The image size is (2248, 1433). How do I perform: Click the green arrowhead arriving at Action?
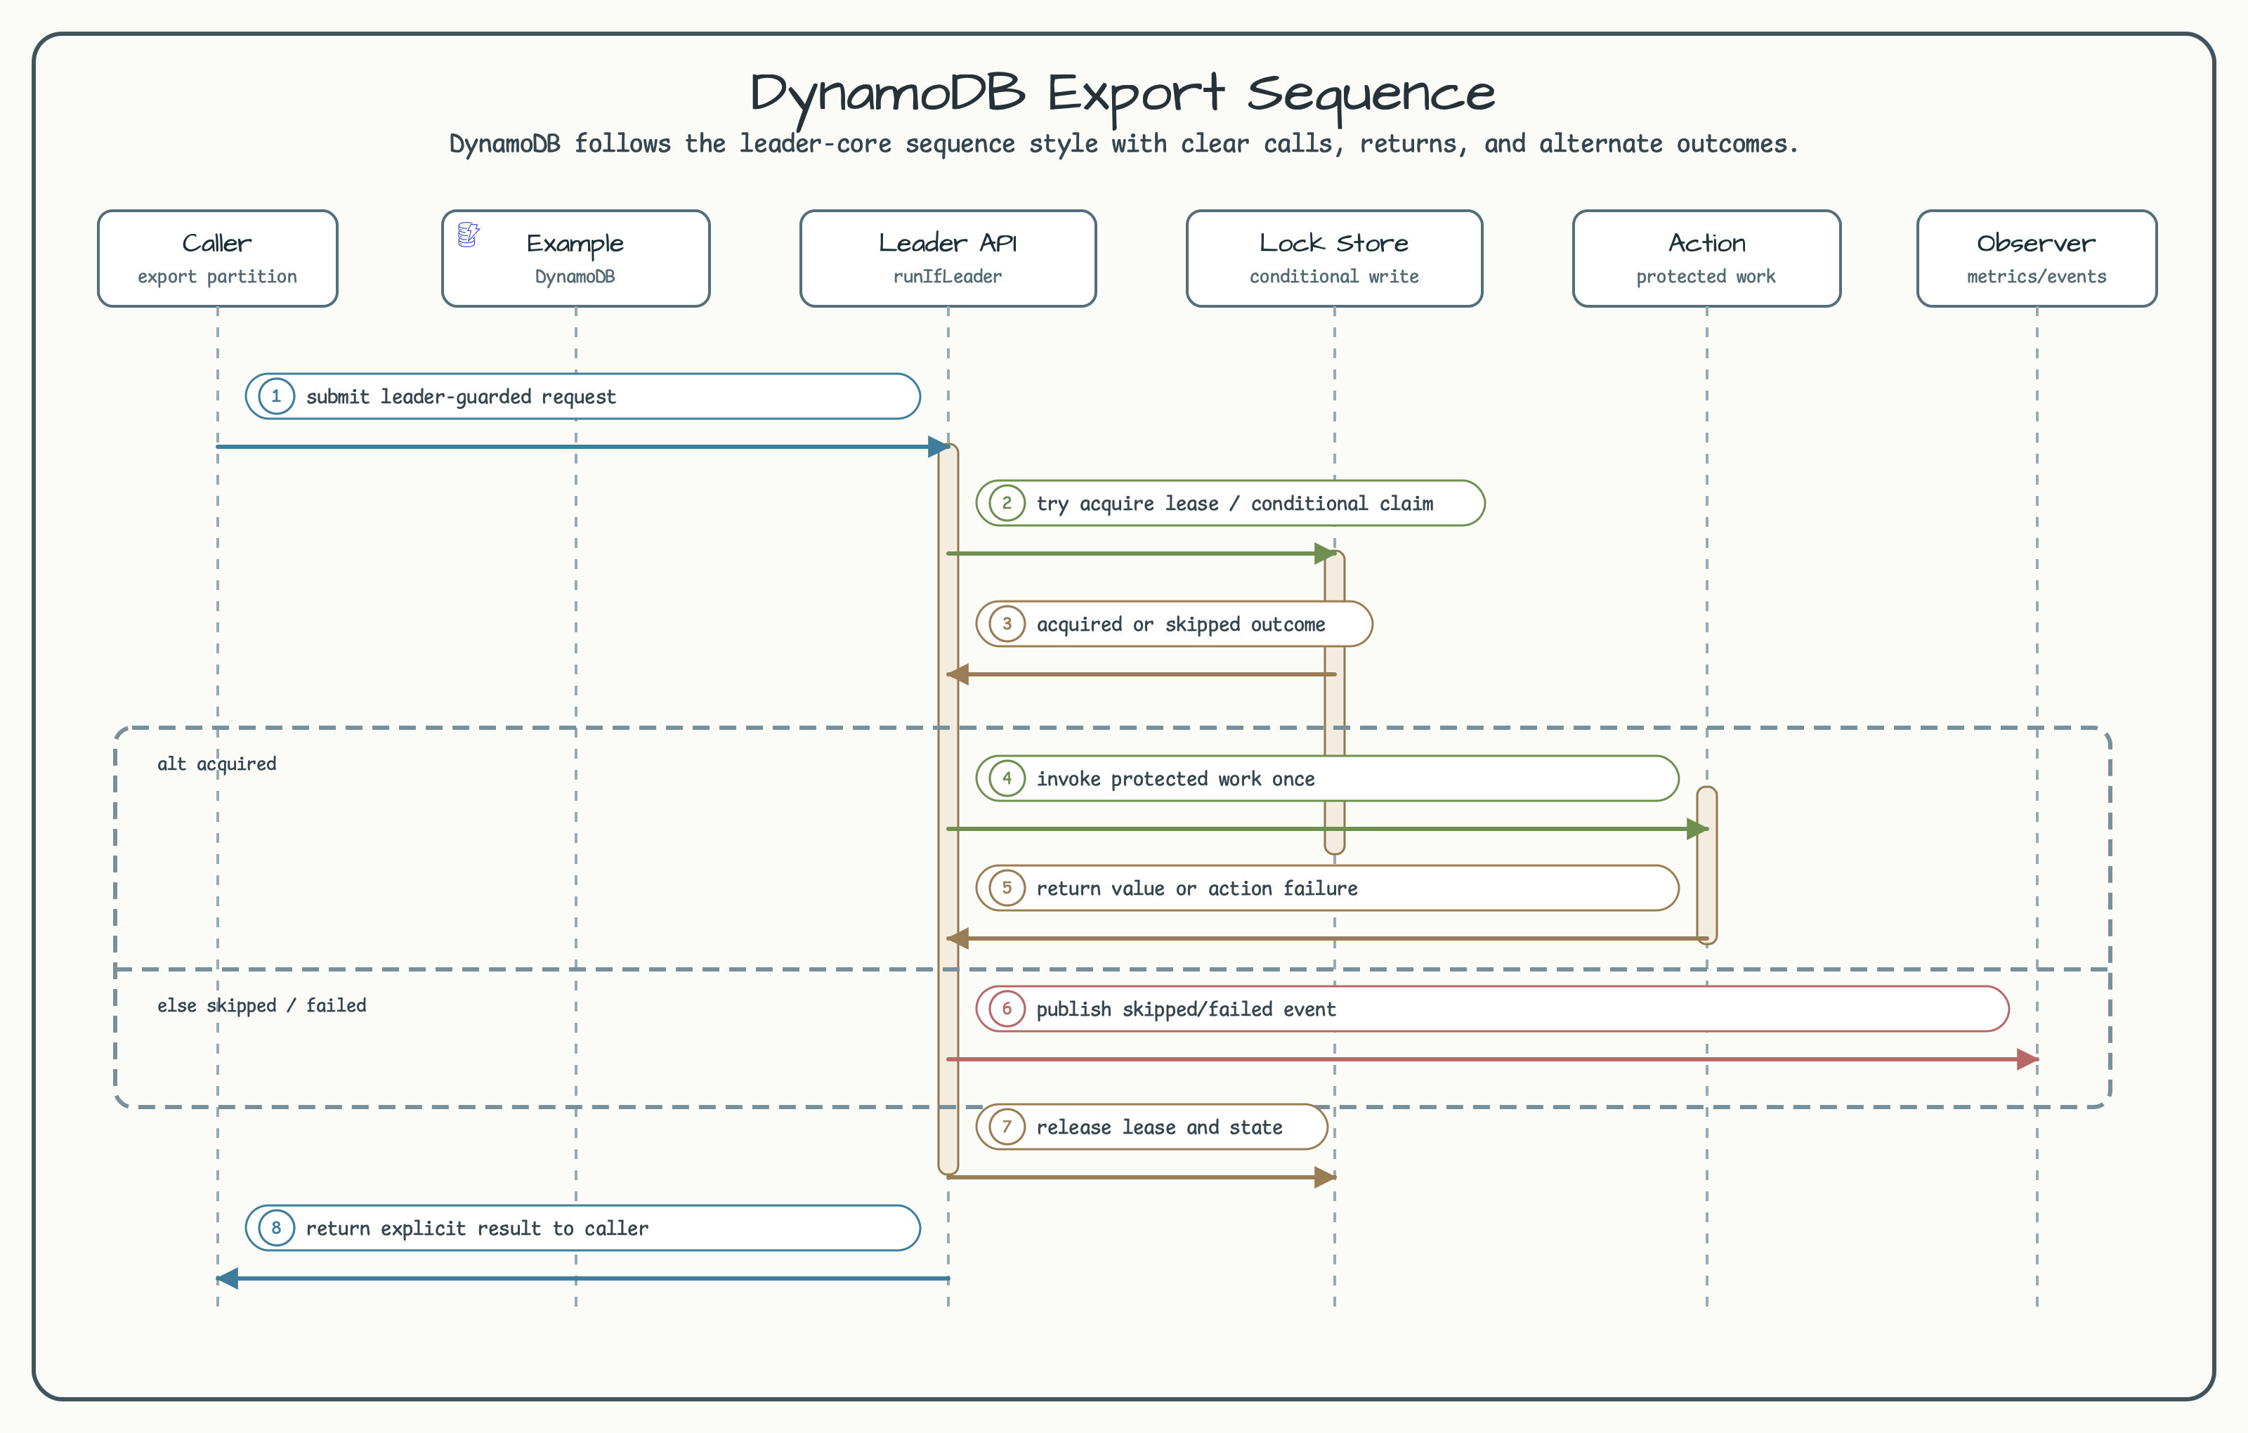(x=1697, y=829)
